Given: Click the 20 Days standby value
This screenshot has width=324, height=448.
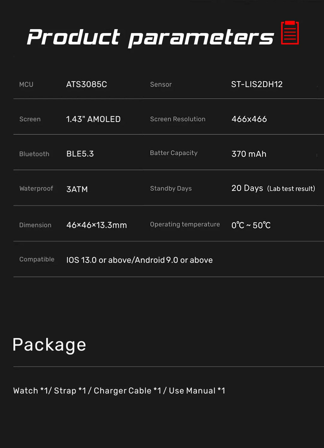Looking at the screenshot, I should coord(247,188).
